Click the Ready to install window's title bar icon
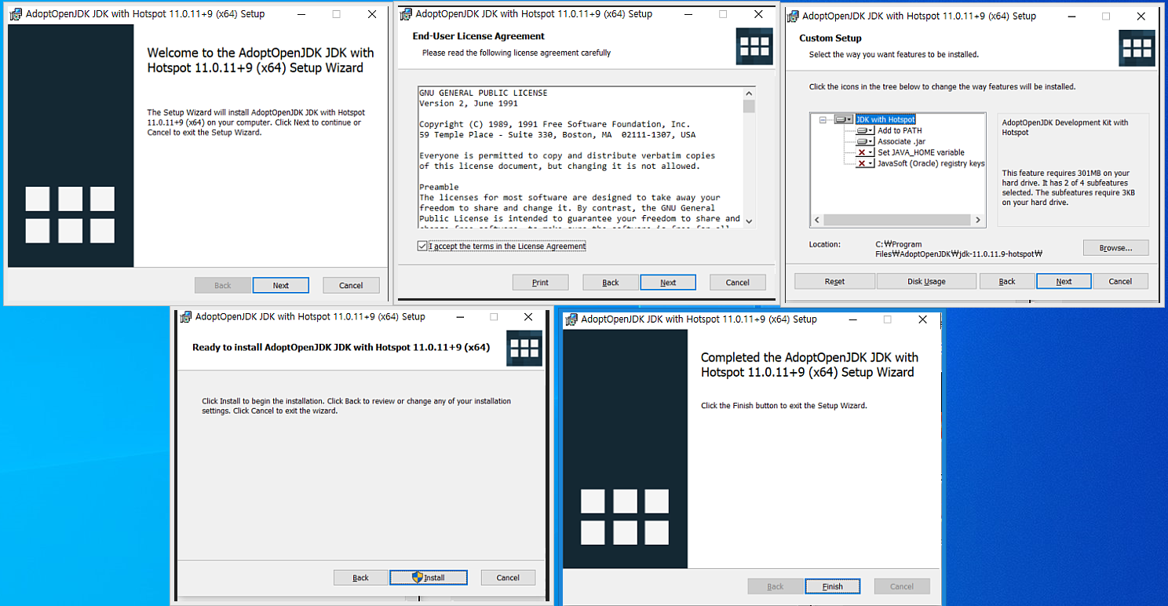 (186, 317)
